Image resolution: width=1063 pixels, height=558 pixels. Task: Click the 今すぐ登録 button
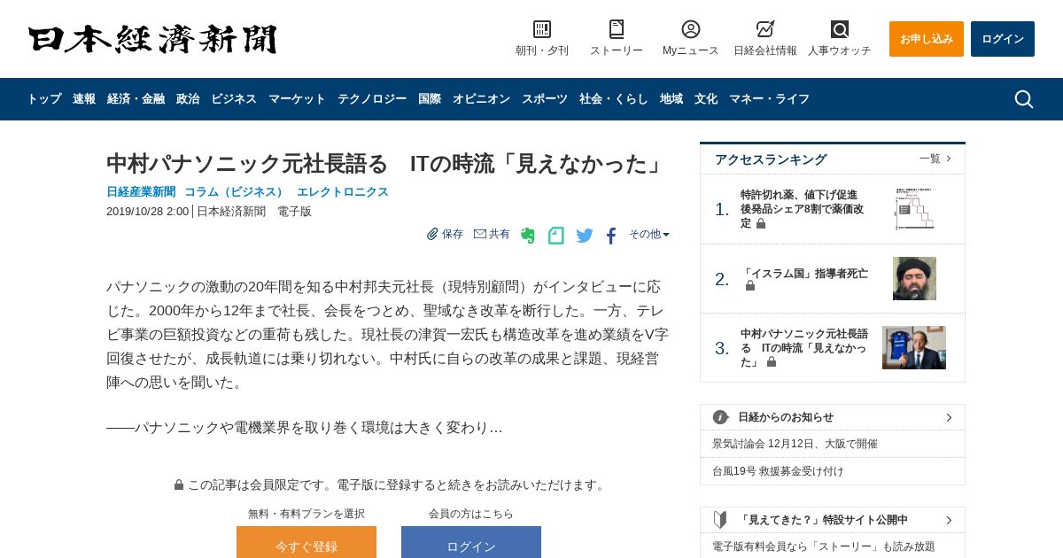pos(306,542)
